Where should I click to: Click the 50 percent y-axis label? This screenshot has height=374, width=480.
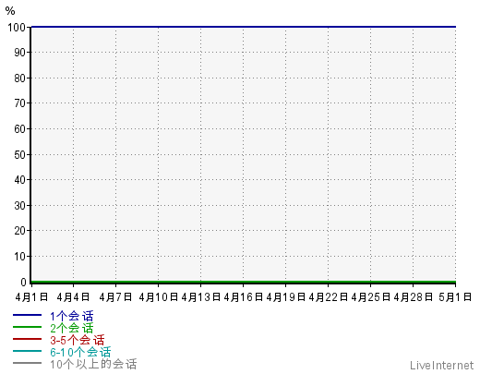(19, 155)
